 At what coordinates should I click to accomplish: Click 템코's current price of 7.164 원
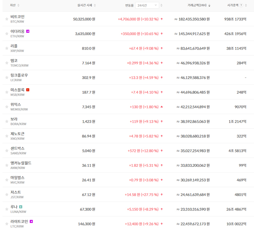[88, 63]
